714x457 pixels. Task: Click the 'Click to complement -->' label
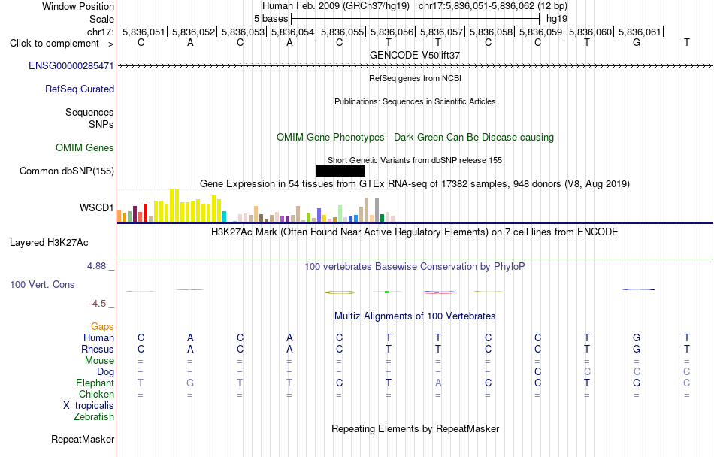point(62,44)
